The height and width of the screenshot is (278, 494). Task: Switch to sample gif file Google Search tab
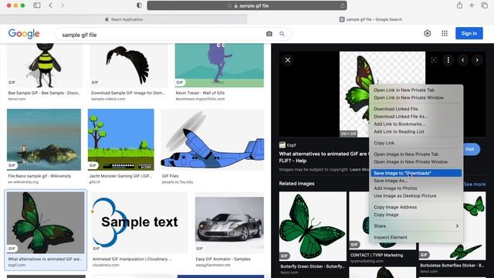pos(370,19)
